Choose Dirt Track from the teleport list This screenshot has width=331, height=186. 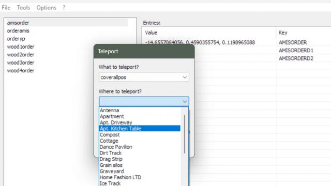[140, 153]
